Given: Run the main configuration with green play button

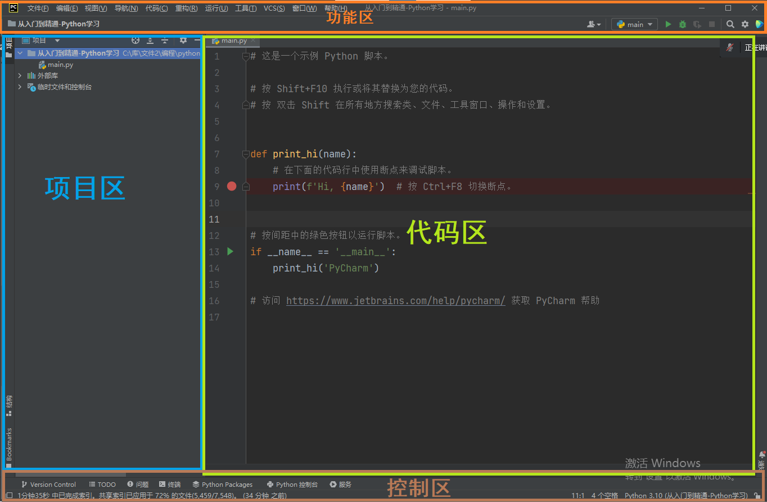Looking at the screenshot, I should click(x=668, y=24).
